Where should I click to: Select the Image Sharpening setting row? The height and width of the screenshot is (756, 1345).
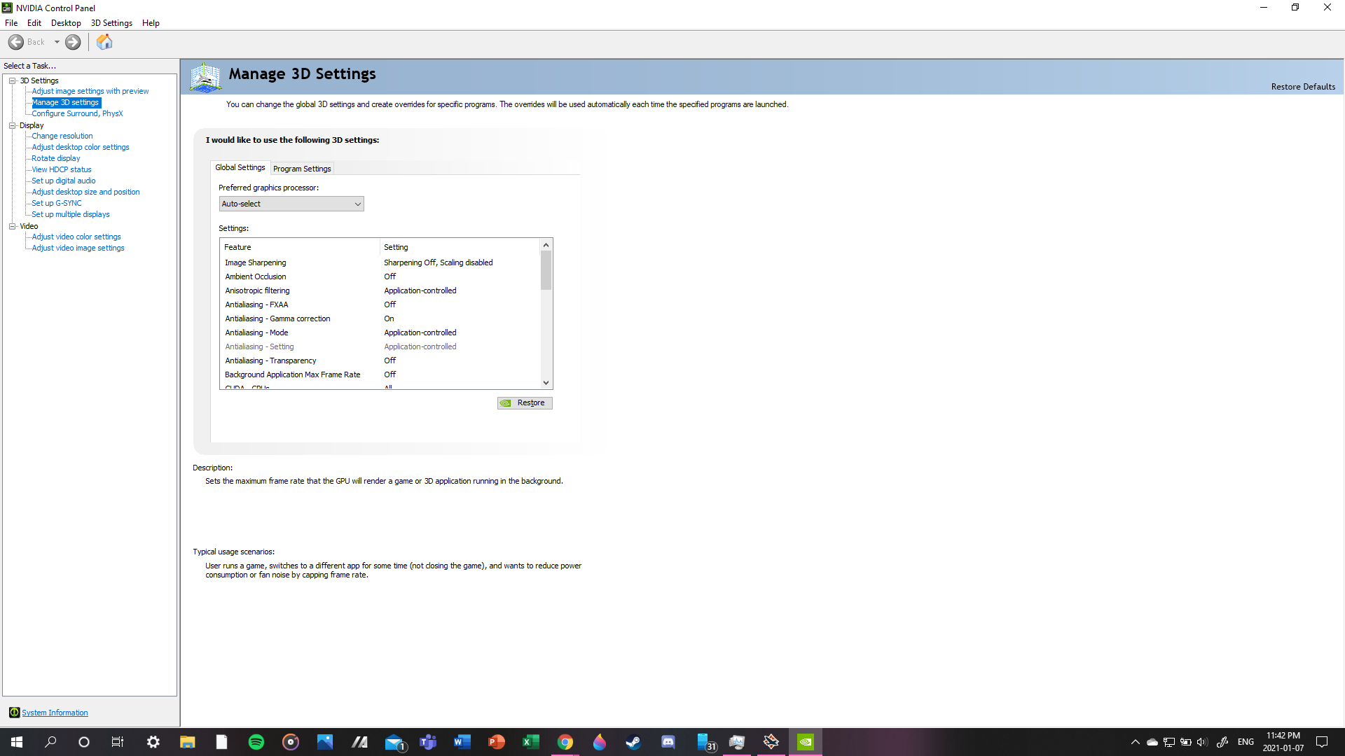380,262
